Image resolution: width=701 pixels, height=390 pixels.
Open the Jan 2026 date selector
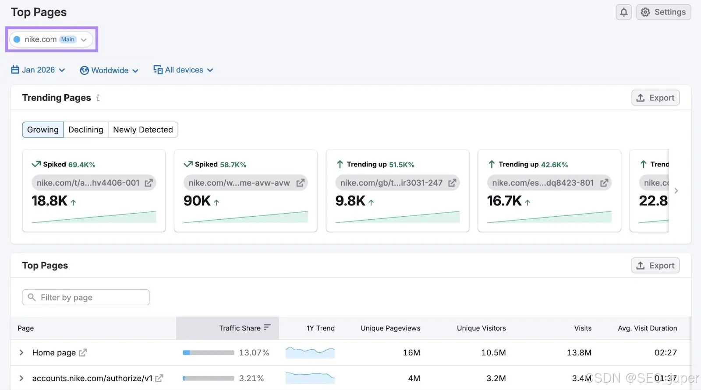pos(38,70)
